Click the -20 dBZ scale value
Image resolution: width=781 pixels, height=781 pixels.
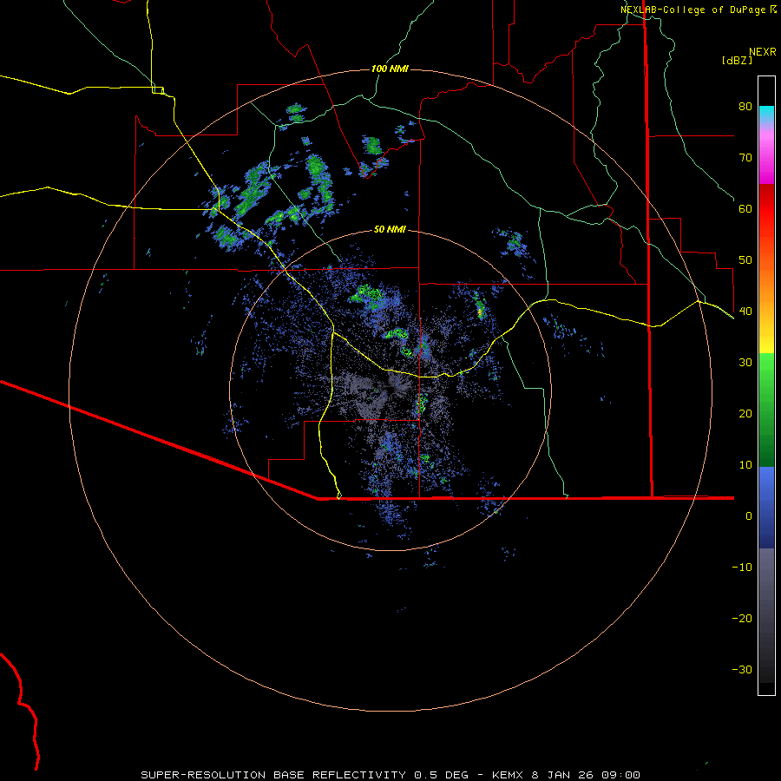click(x=742, y=619)
